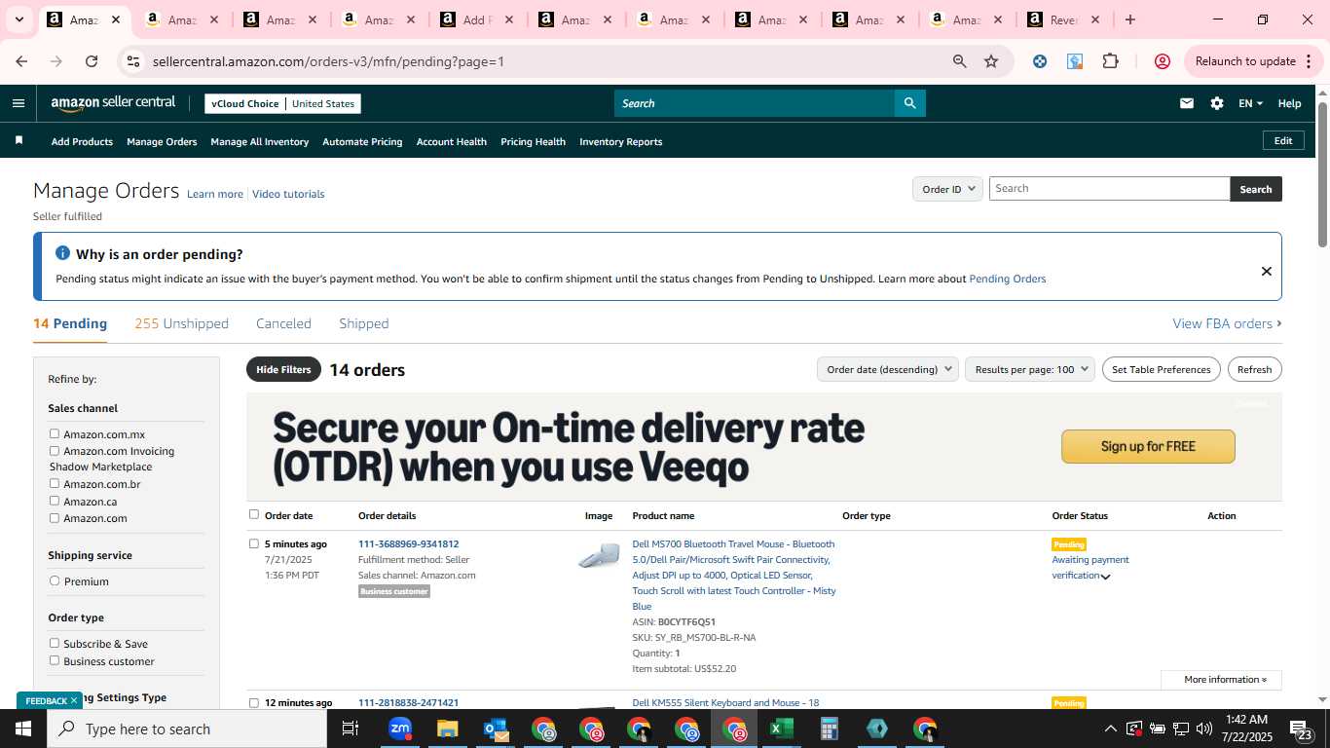Click the Set Table Preferences button
The image size is (1330, 748).
coord(1162,369)
